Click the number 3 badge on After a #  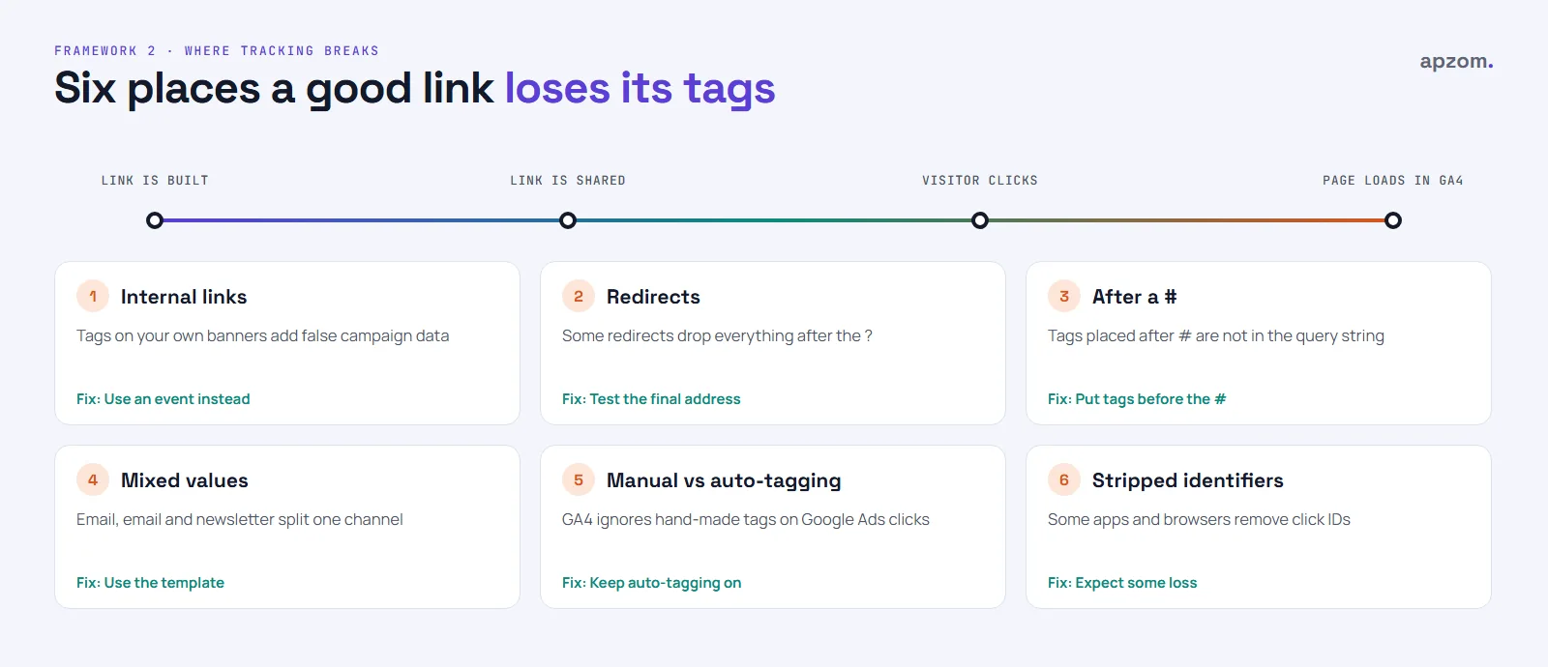click(x=1064, y=296)
